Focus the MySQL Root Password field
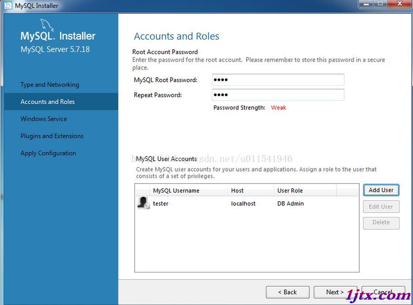This screenshot has height=305, width=413. click(278, 79)
